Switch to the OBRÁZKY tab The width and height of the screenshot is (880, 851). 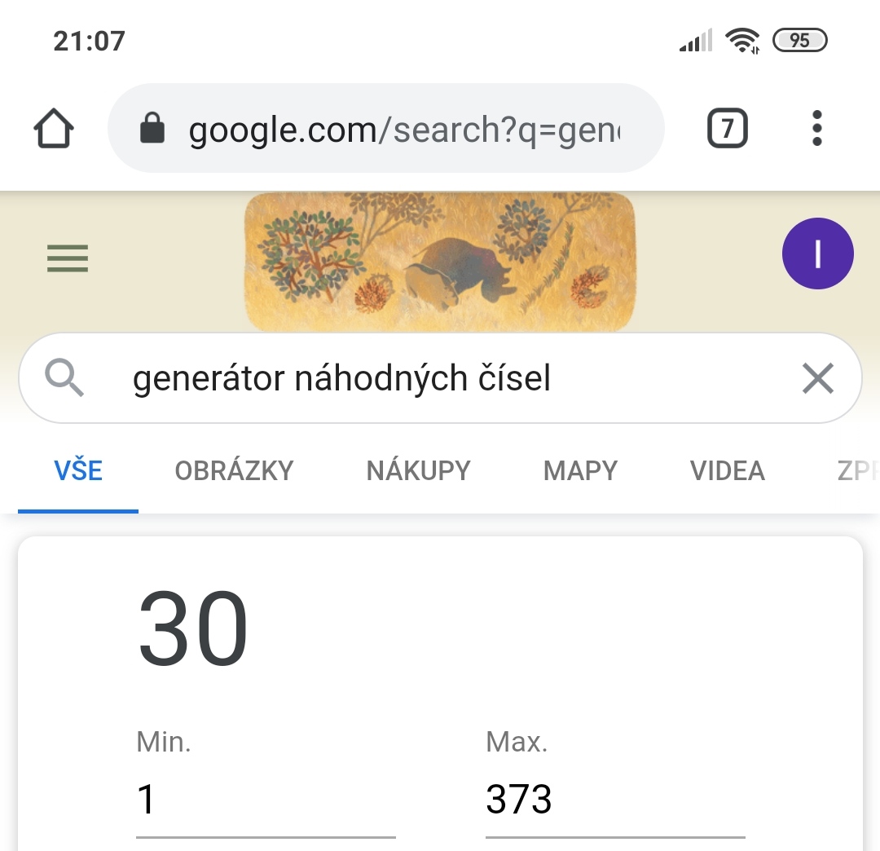tap(234, 471)
